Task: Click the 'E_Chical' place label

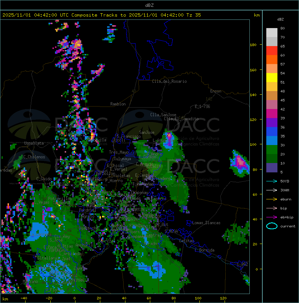Action: point(115,166)
